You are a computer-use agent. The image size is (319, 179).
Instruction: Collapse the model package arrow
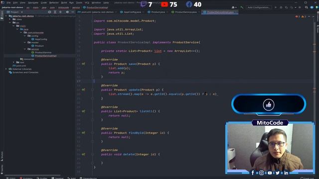(25, 42)
